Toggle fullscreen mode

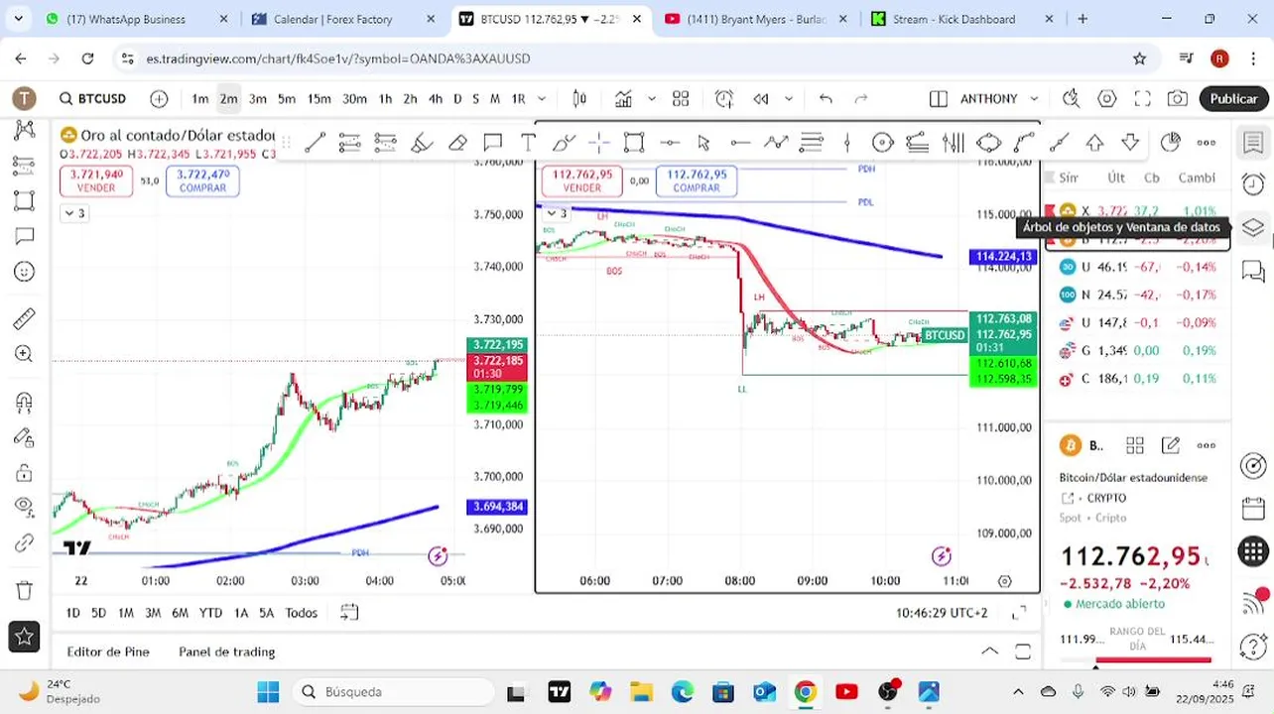1142,98
